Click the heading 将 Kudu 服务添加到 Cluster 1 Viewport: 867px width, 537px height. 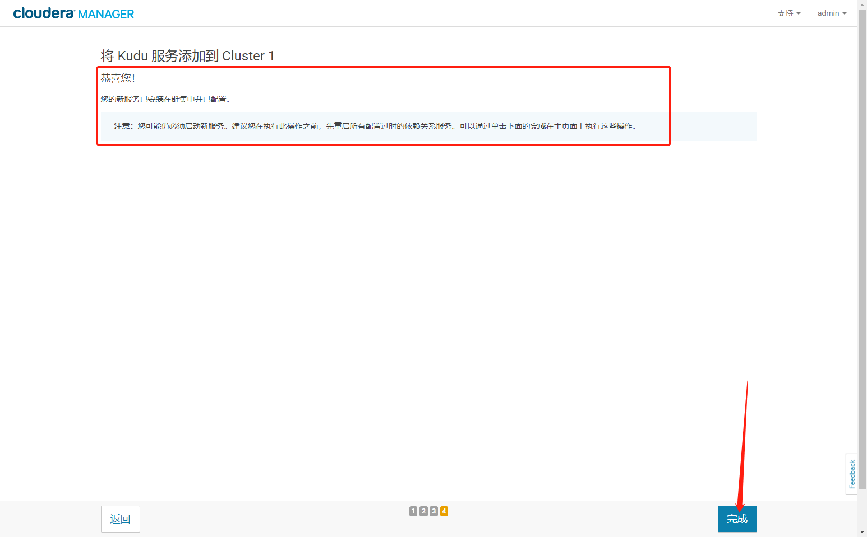coord(187,56)
